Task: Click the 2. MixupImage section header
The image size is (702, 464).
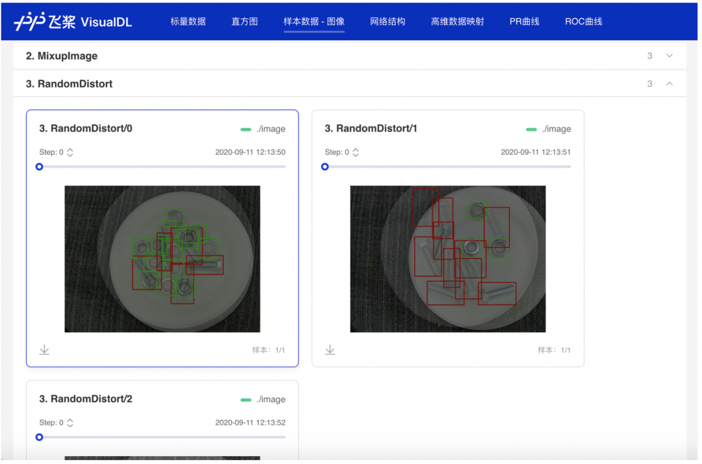Action: (350, 55)
